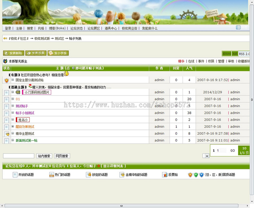Click the 发表新帖 new post button

pyautogui.click(x=14, y=53)
